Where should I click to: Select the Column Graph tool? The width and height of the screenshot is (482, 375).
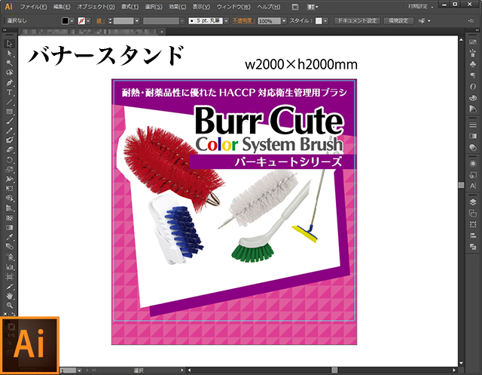[x=9, y=266]
